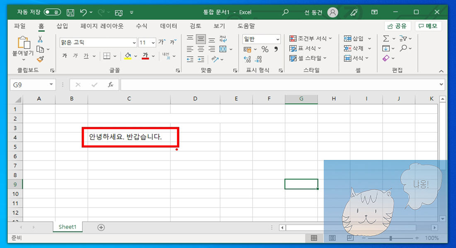Click the 공유 (Share) button
The height and width of the screenshot is (248, 456).
click(397, 26)
